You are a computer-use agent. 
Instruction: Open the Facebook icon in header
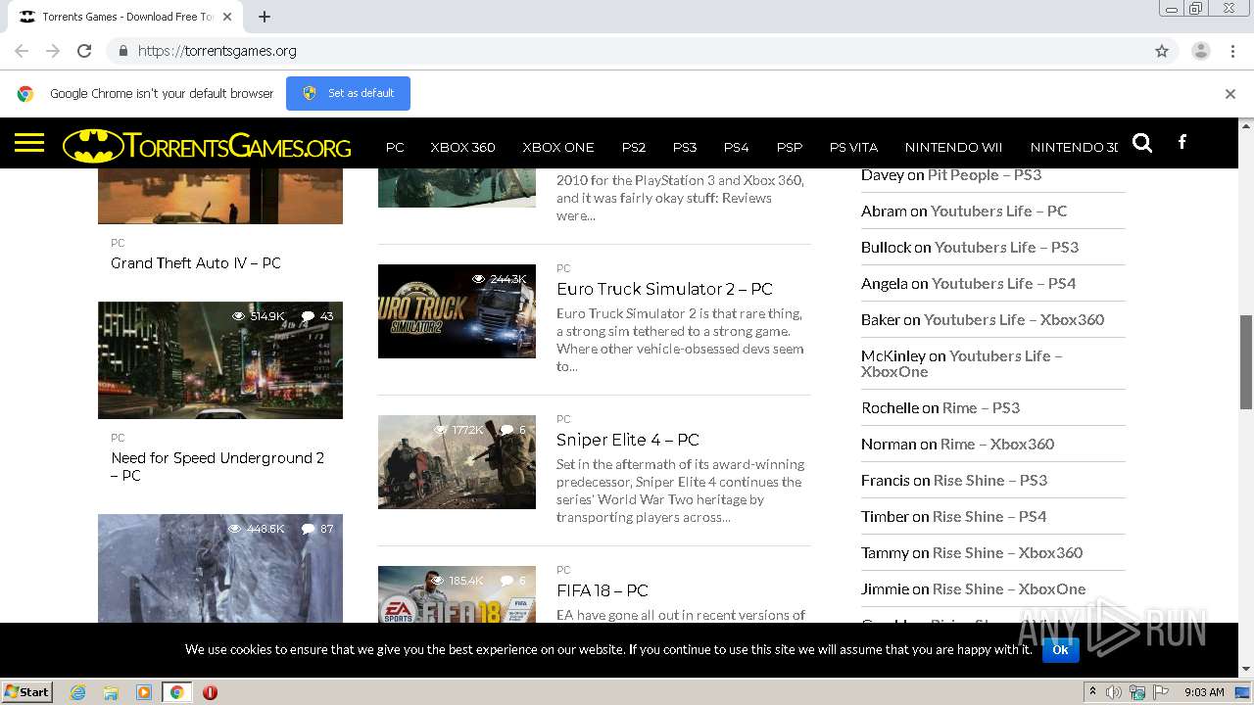click(x=1182, y=142)
